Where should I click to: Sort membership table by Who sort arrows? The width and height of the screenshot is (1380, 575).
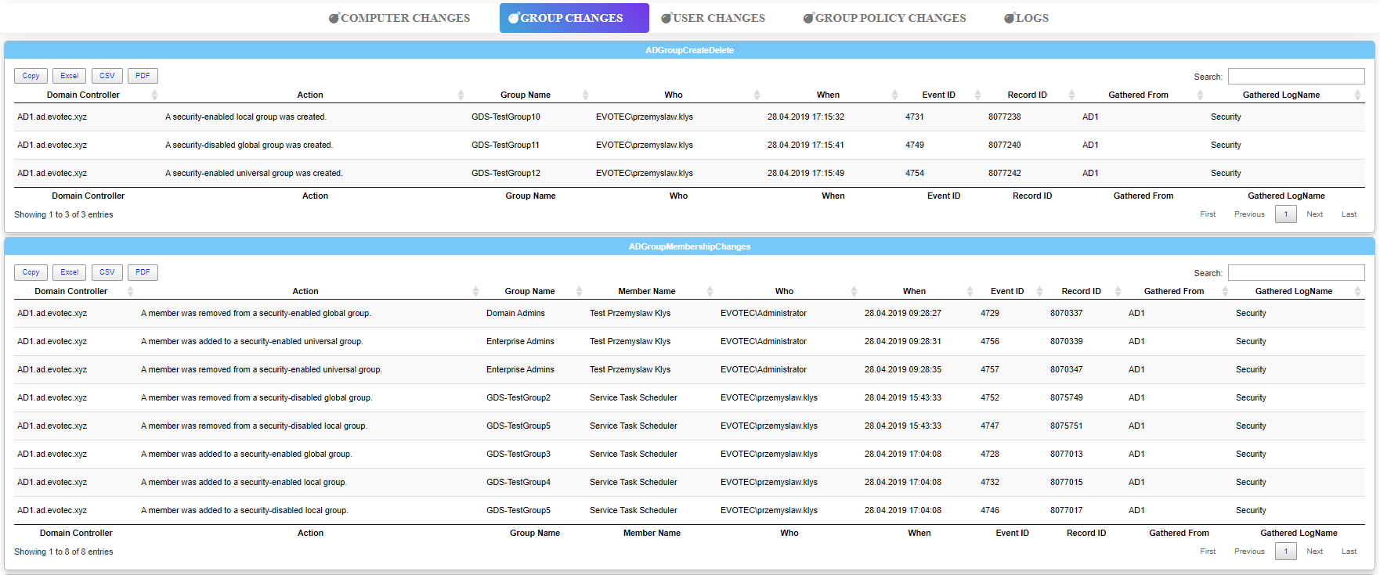click(854, 291)
